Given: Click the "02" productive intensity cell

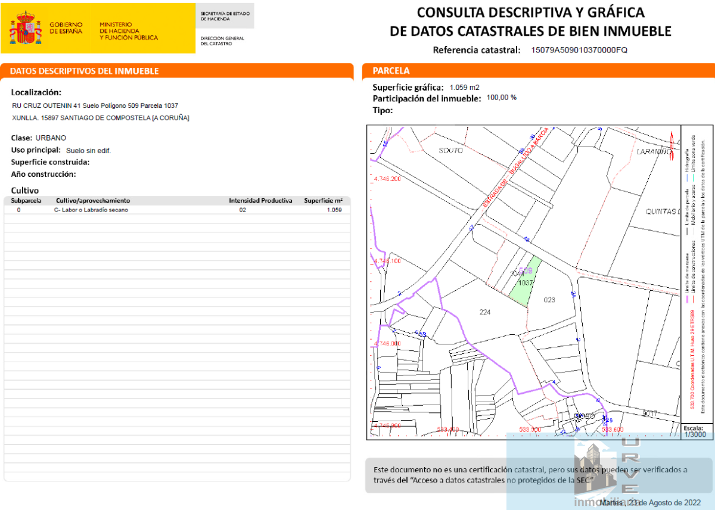Looking at the screenshot, I should coord(243,210).
